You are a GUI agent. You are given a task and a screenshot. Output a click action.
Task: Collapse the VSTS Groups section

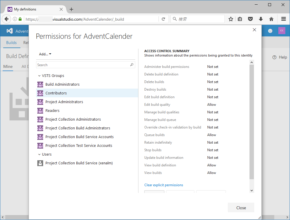click(x=39, y=76)
